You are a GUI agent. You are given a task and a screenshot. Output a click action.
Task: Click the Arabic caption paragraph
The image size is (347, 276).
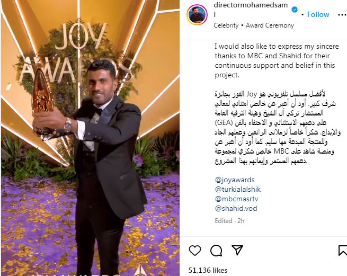click(x=278, y=127)
